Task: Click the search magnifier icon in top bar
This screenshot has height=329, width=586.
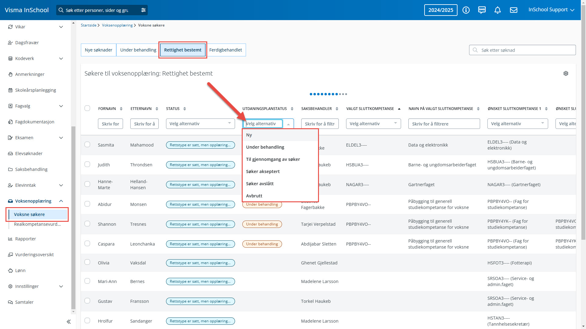Action: [x=61, y=10]
